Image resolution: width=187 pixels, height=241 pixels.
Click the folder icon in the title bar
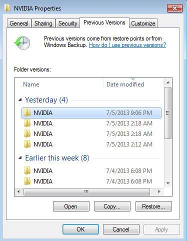[7, 8]
